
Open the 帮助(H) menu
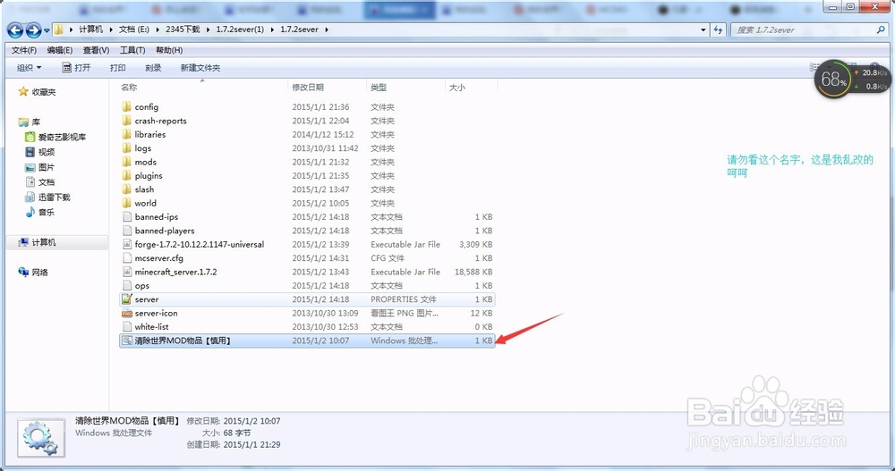click(x=169, y=50)
